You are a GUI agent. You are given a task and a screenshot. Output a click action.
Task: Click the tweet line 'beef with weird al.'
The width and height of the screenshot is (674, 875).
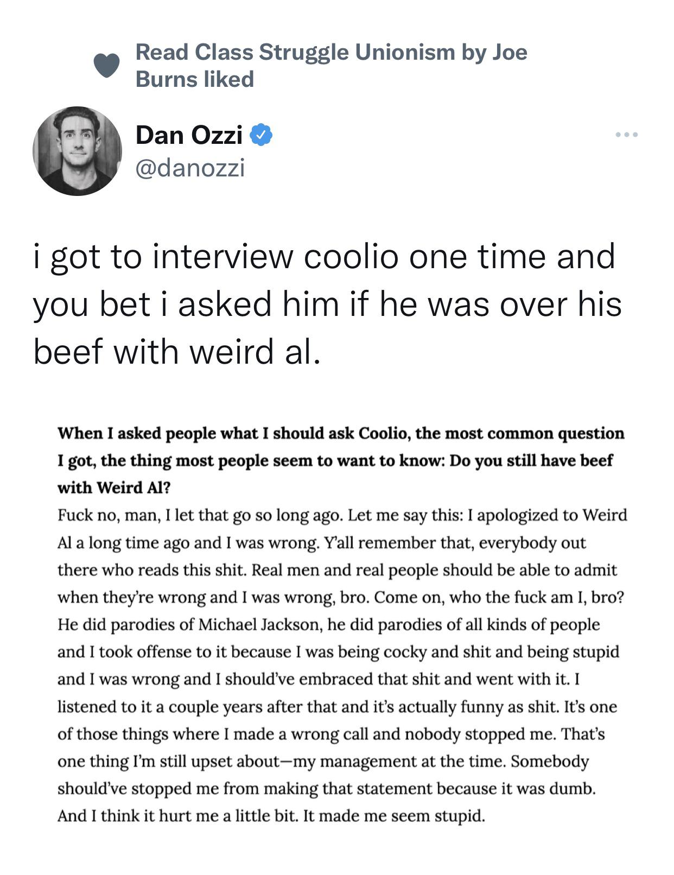click(176, 351)
